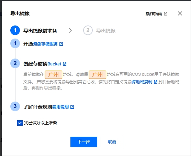The image size is (191, 156).
Task: Click the chevron arrow between wizard steps
Action: click(x=70, y=30)
